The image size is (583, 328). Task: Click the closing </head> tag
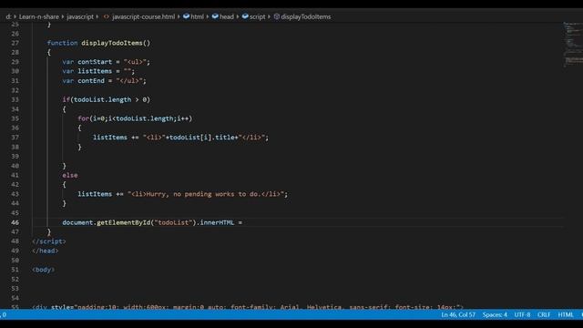coord(45,251)
